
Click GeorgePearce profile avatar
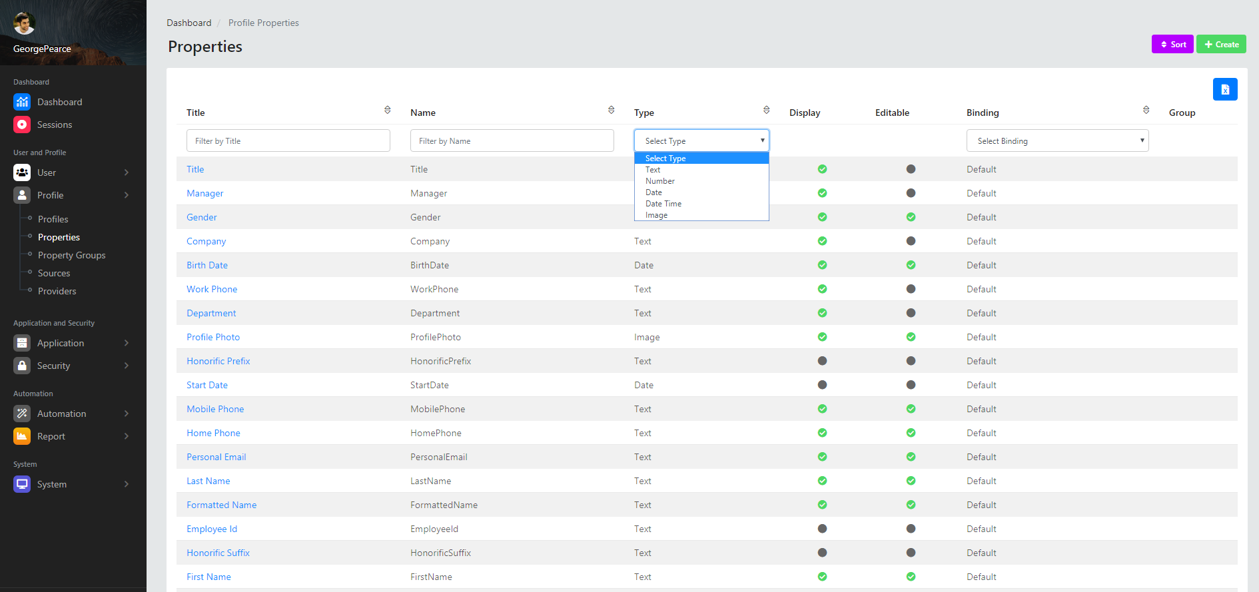coord(25,23)
